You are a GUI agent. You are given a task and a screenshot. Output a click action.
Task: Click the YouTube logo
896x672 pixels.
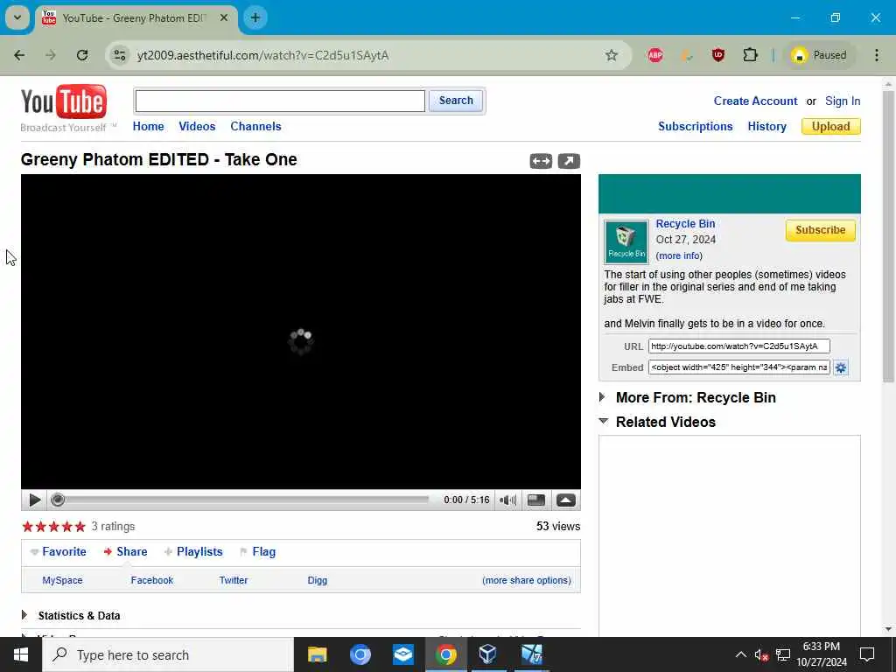(63, 101)
